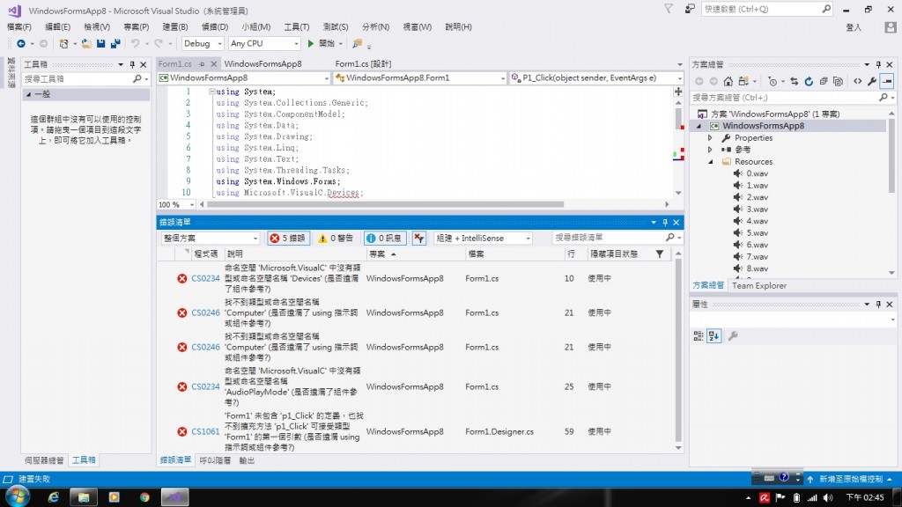Open the 100 % zoom dropdown

point(176,204)
